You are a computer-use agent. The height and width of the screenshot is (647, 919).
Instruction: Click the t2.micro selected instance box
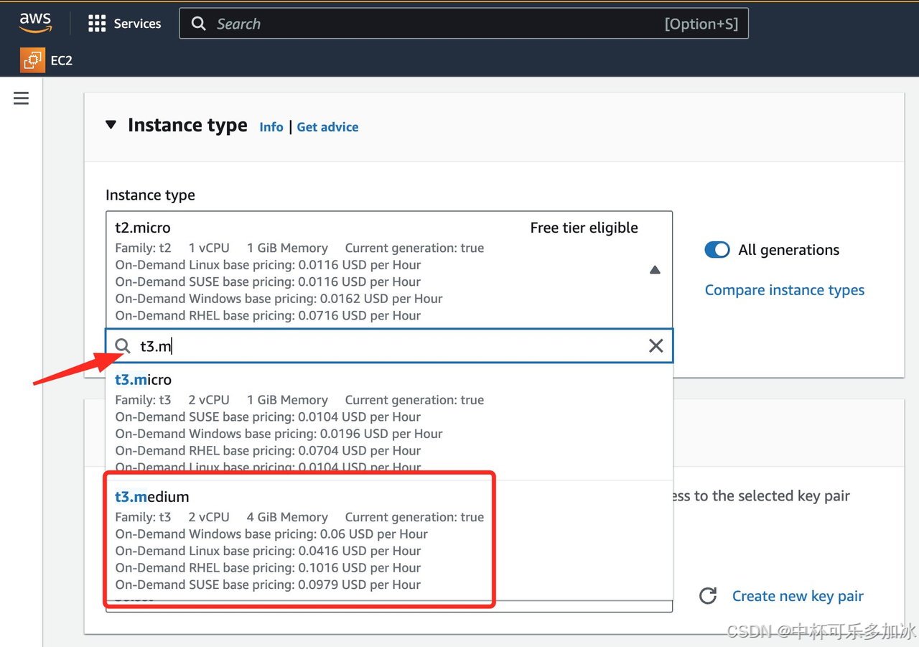click(x=389, y=270)
